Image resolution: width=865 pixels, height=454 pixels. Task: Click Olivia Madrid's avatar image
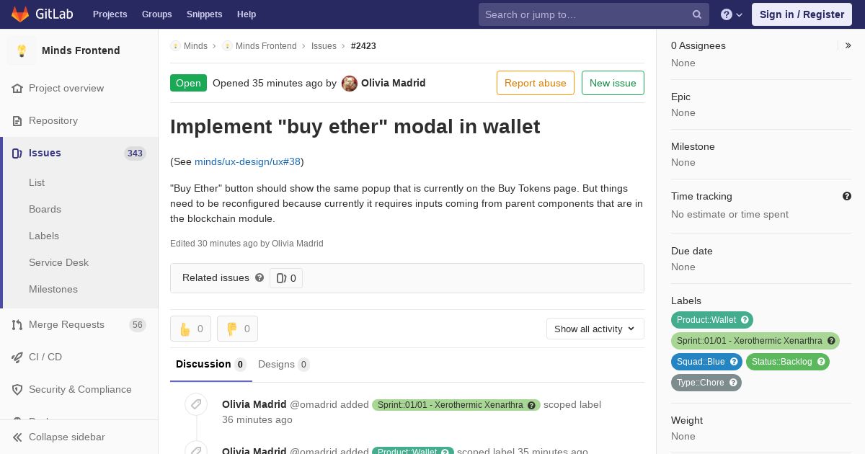pyautogui.click(x=350, y=83)
